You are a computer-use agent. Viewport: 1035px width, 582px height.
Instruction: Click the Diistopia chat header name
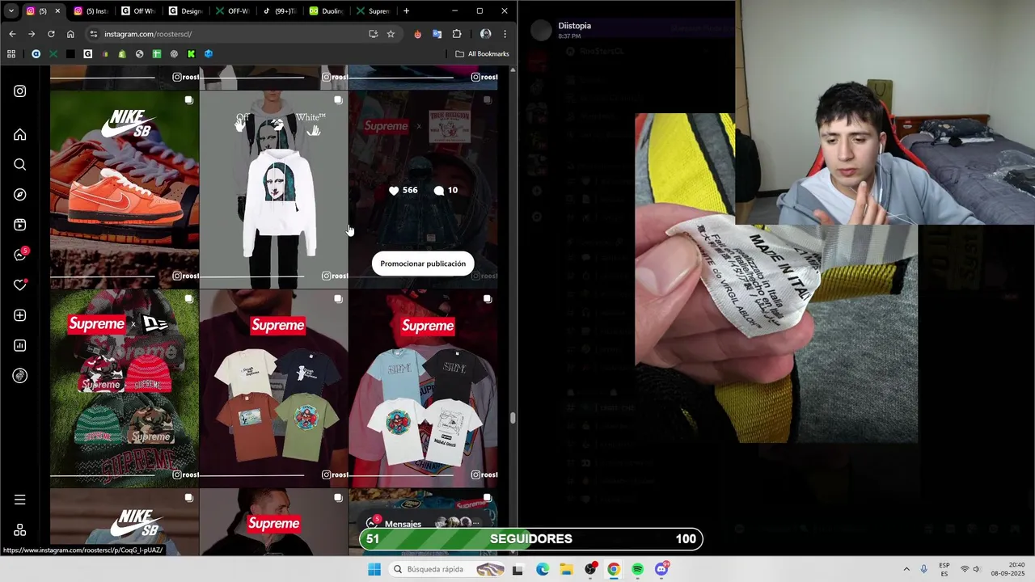click(x=574, y=26)
